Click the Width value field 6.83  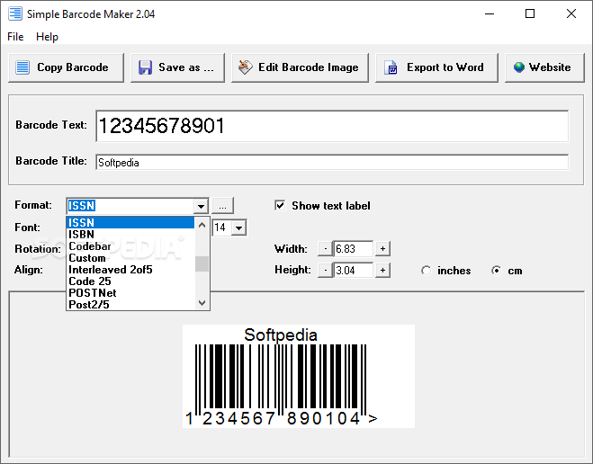pos(354,248)
